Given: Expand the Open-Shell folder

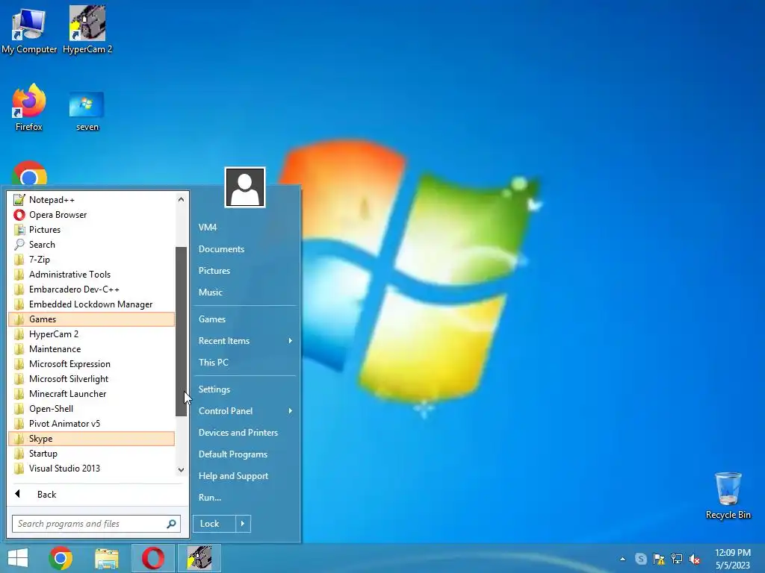Looking at the screenshot, I should [x=92, y=409].
